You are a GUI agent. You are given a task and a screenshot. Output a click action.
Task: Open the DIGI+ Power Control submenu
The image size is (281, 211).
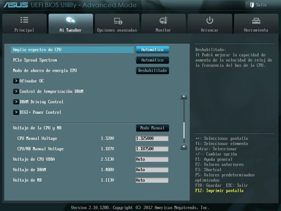point(37,112)
